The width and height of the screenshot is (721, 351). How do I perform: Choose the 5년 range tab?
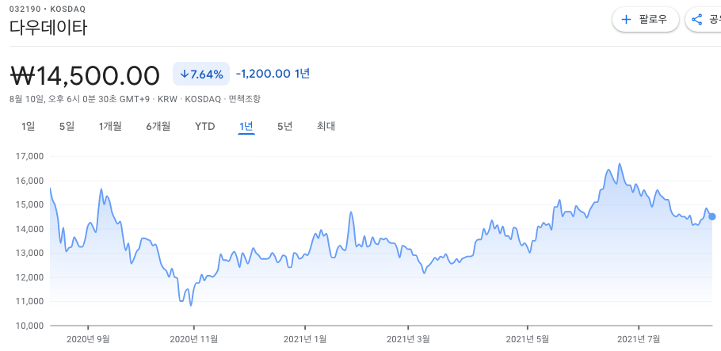coord(285,126)
